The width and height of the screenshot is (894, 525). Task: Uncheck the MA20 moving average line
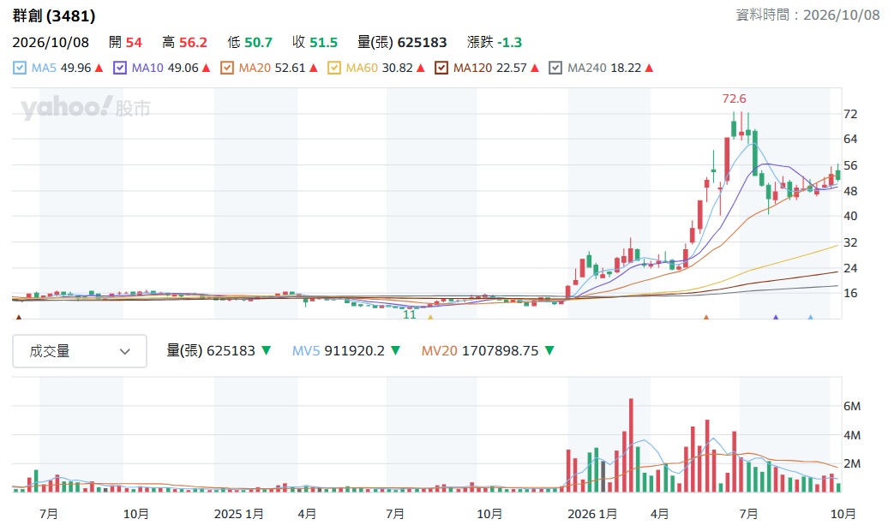click(x=227, y=68)
